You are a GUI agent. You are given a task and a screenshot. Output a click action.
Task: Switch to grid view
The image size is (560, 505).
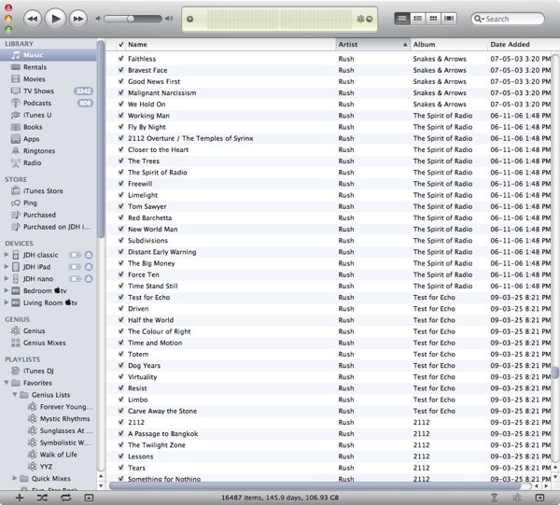(x=433, y=19)
